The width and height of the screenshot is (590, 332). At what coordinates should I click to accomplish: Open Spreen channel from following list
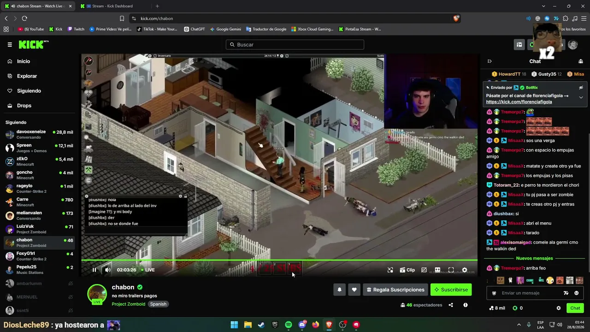tap(40, 148)
